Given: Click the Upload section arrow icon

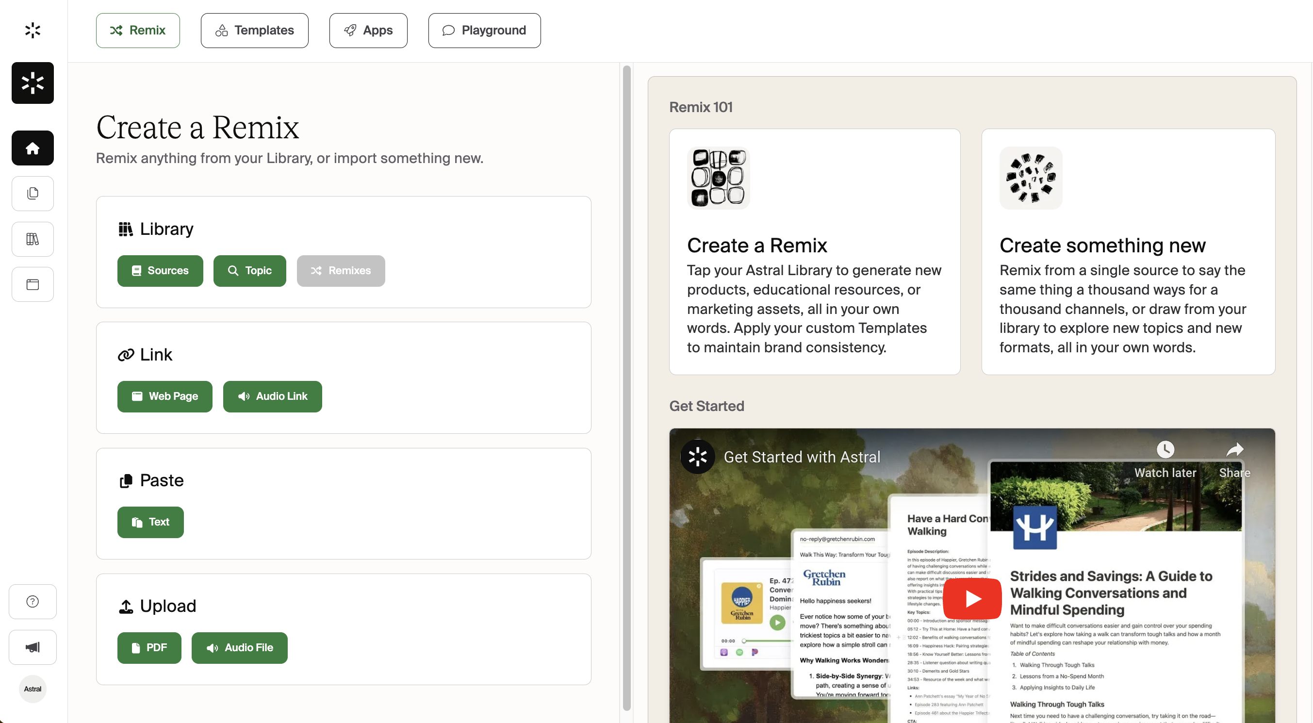Looking at the screenshot, I should pyautogui.click(x=126, y=606).
